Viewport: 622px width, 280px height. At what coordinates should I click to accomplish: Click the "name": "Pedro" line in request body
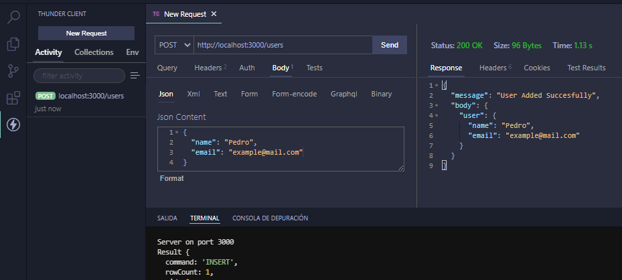pyautogui.click(x=224, y=142)
